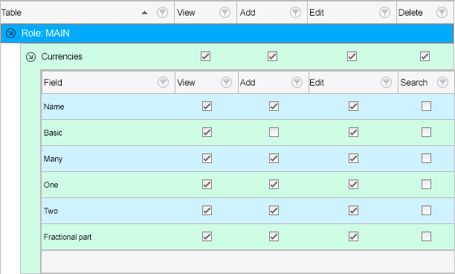Uncheck View for the Basic field
The image size is (455, 274).
[x=207, y=133]
